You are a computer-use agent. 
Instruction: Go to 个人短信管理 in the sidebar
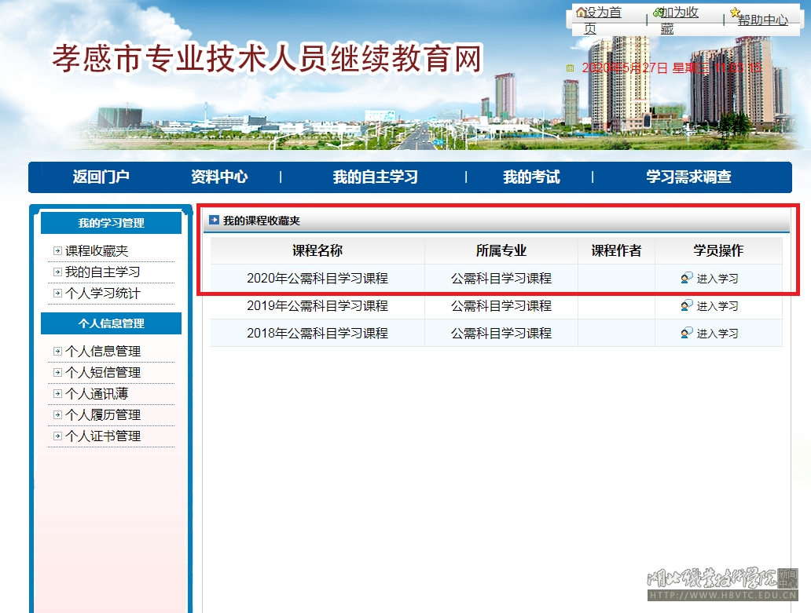click(x=102, y=373)
